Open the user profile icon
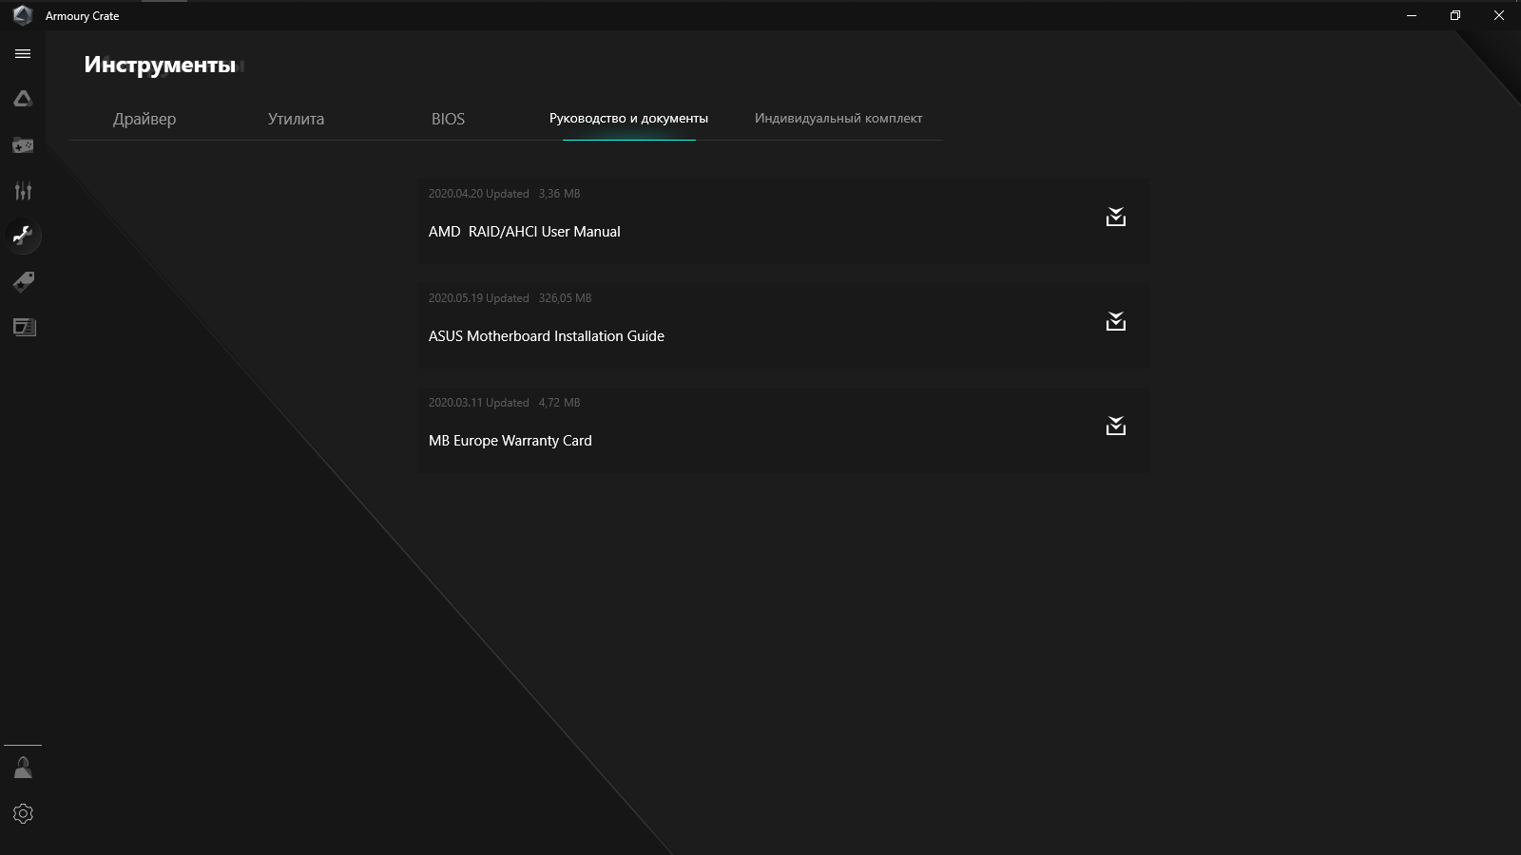This screenshot has height=855, width=1521. tap(23, 768)
